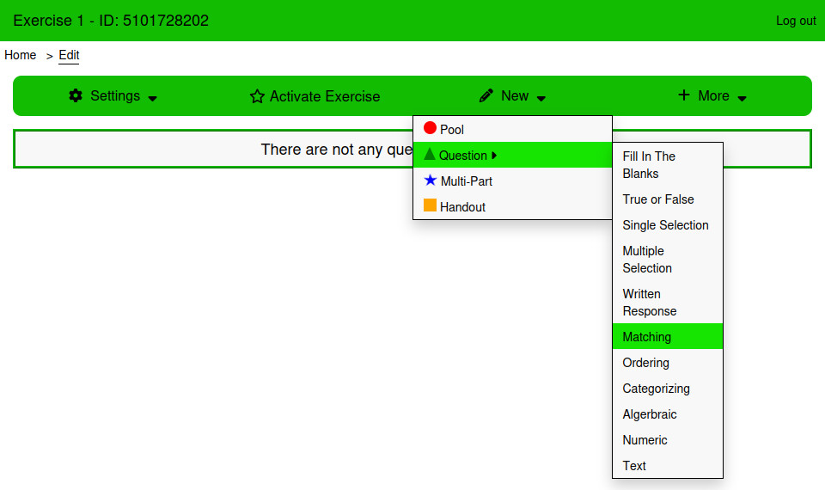Click the orange square Handout icon
The height and width of the screenshot is (490, 825).
pos(430,206)
